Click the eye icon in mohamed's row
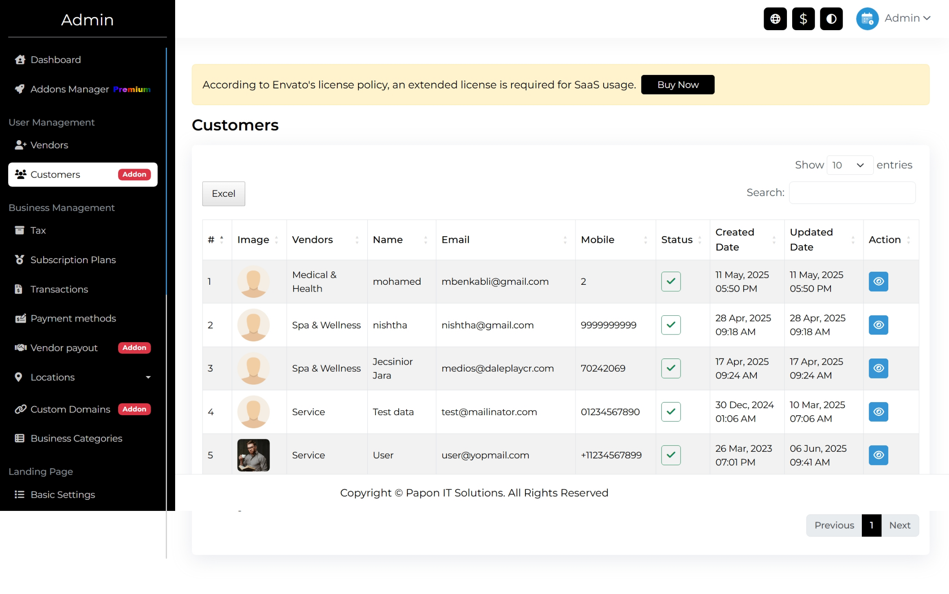Image resolution: width=949 pixels, height=594 pixels. [878, 282]
